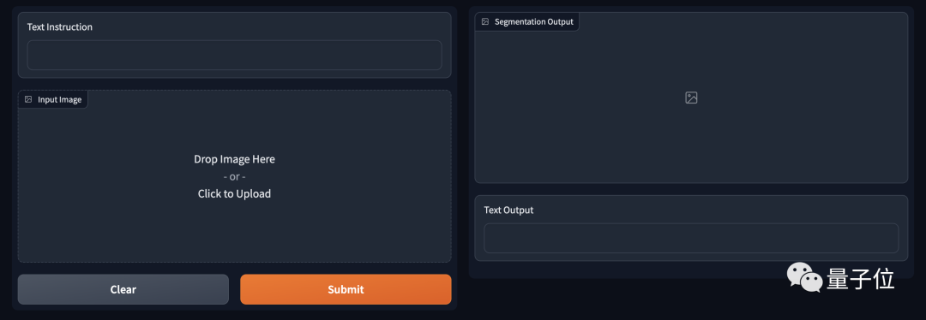926x320 pixels.
Task: Focus the Text Instruction input box
Action: pos(234,56)
